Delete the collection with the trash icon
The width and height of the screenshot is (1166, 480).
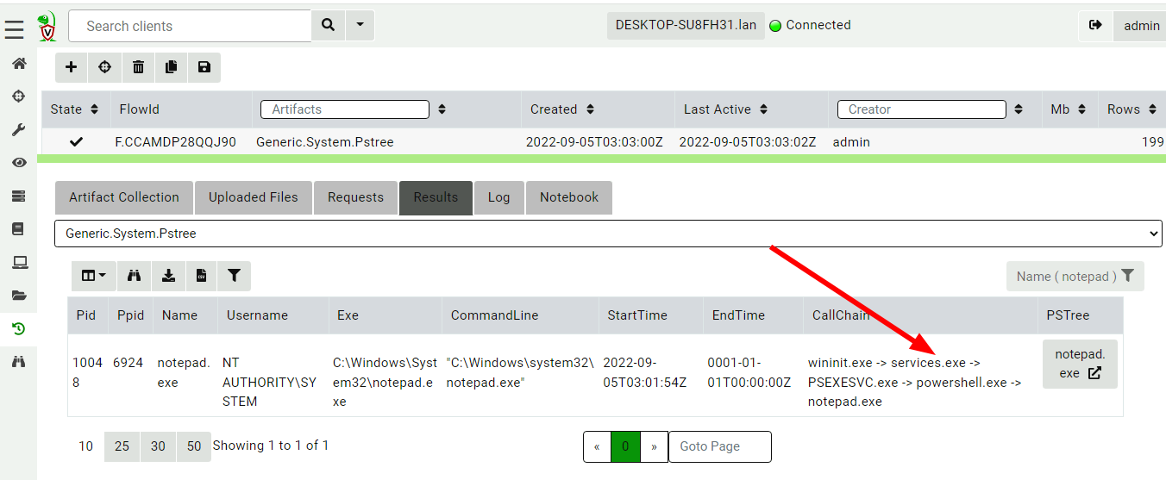point(138,67)
